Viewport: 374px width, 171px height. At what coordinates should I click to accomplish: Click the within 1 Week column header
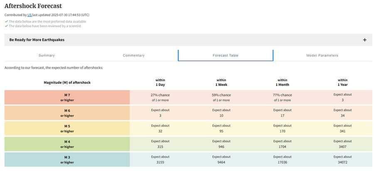[x=221, y=82]
